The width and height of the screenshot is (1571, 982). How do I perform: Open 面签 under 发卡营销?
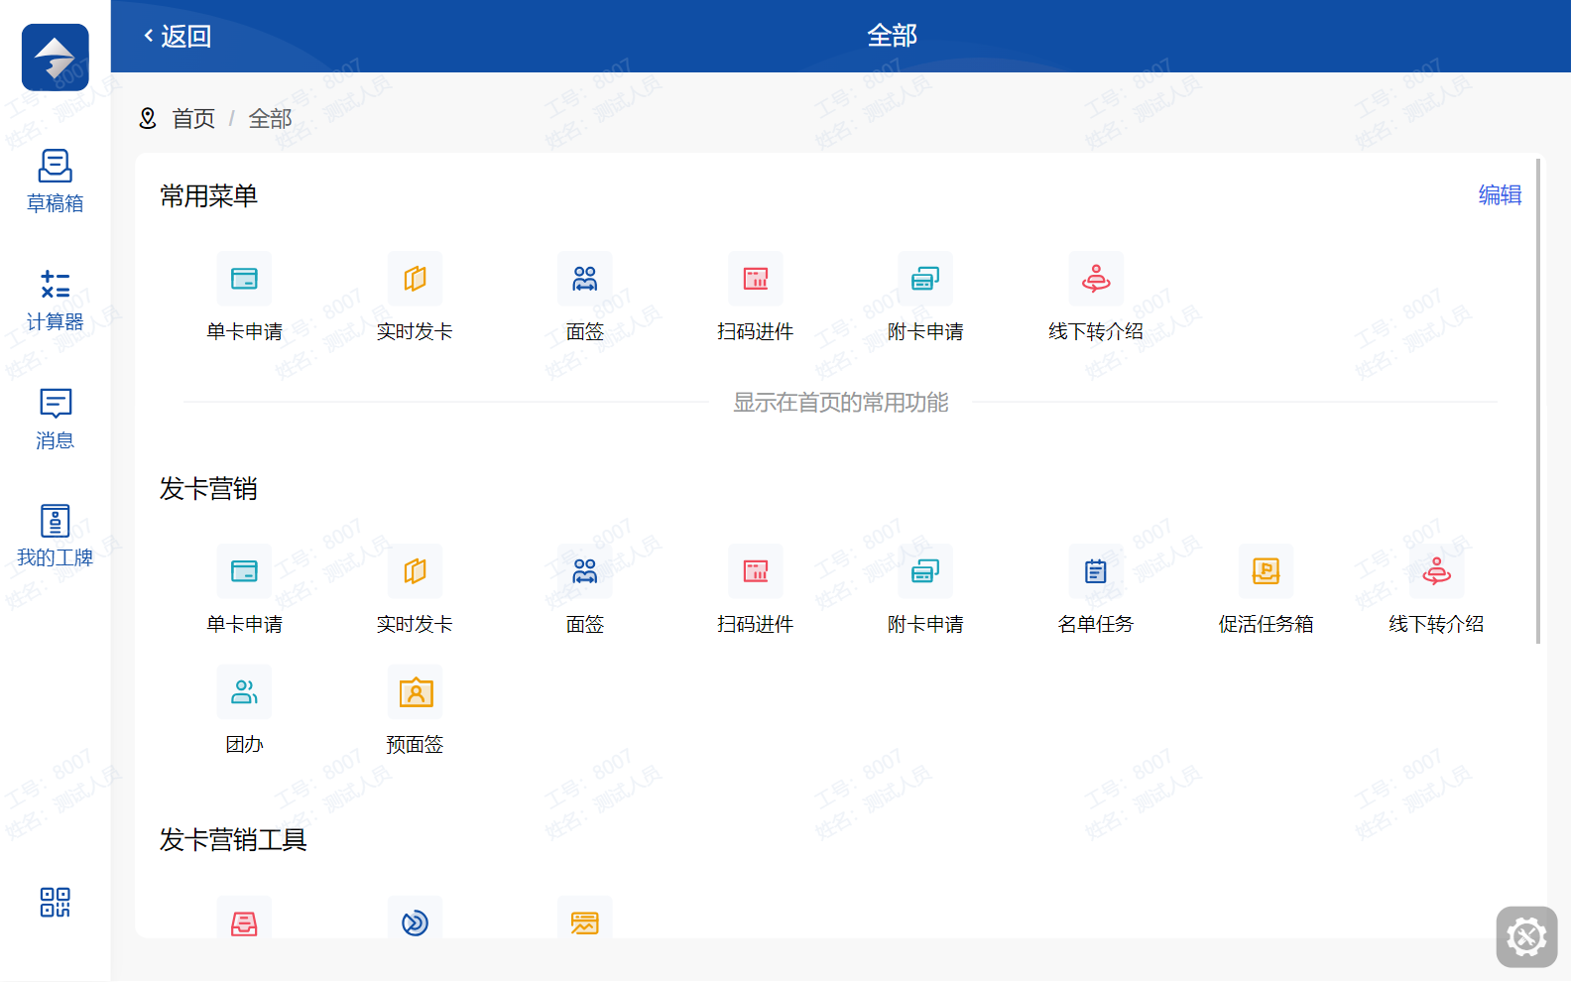pos(585,589)
